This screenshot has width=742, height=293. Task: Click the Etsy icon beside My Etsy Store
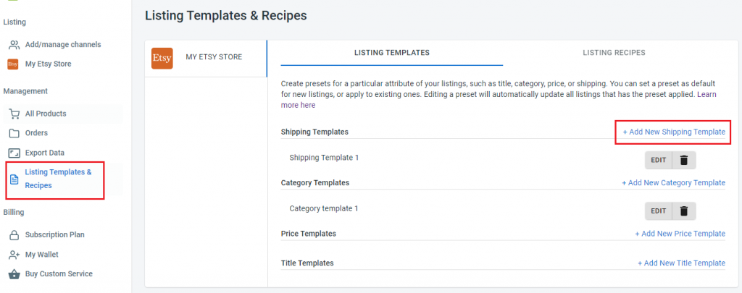(x=13, y=64)
